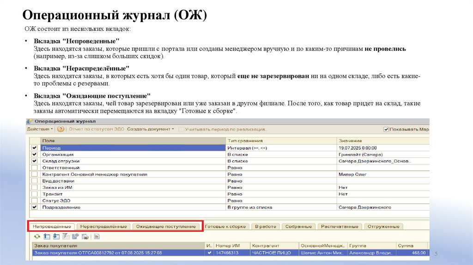Open the Готовые к сборке tab
Image resolution: width=473 pixels, height=265 pixels.
(225, 226)
